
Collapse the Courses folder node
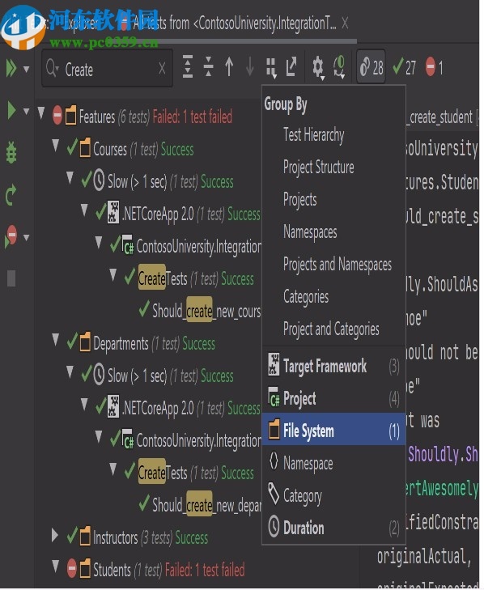pyautogui.click(x=56, y=145)
